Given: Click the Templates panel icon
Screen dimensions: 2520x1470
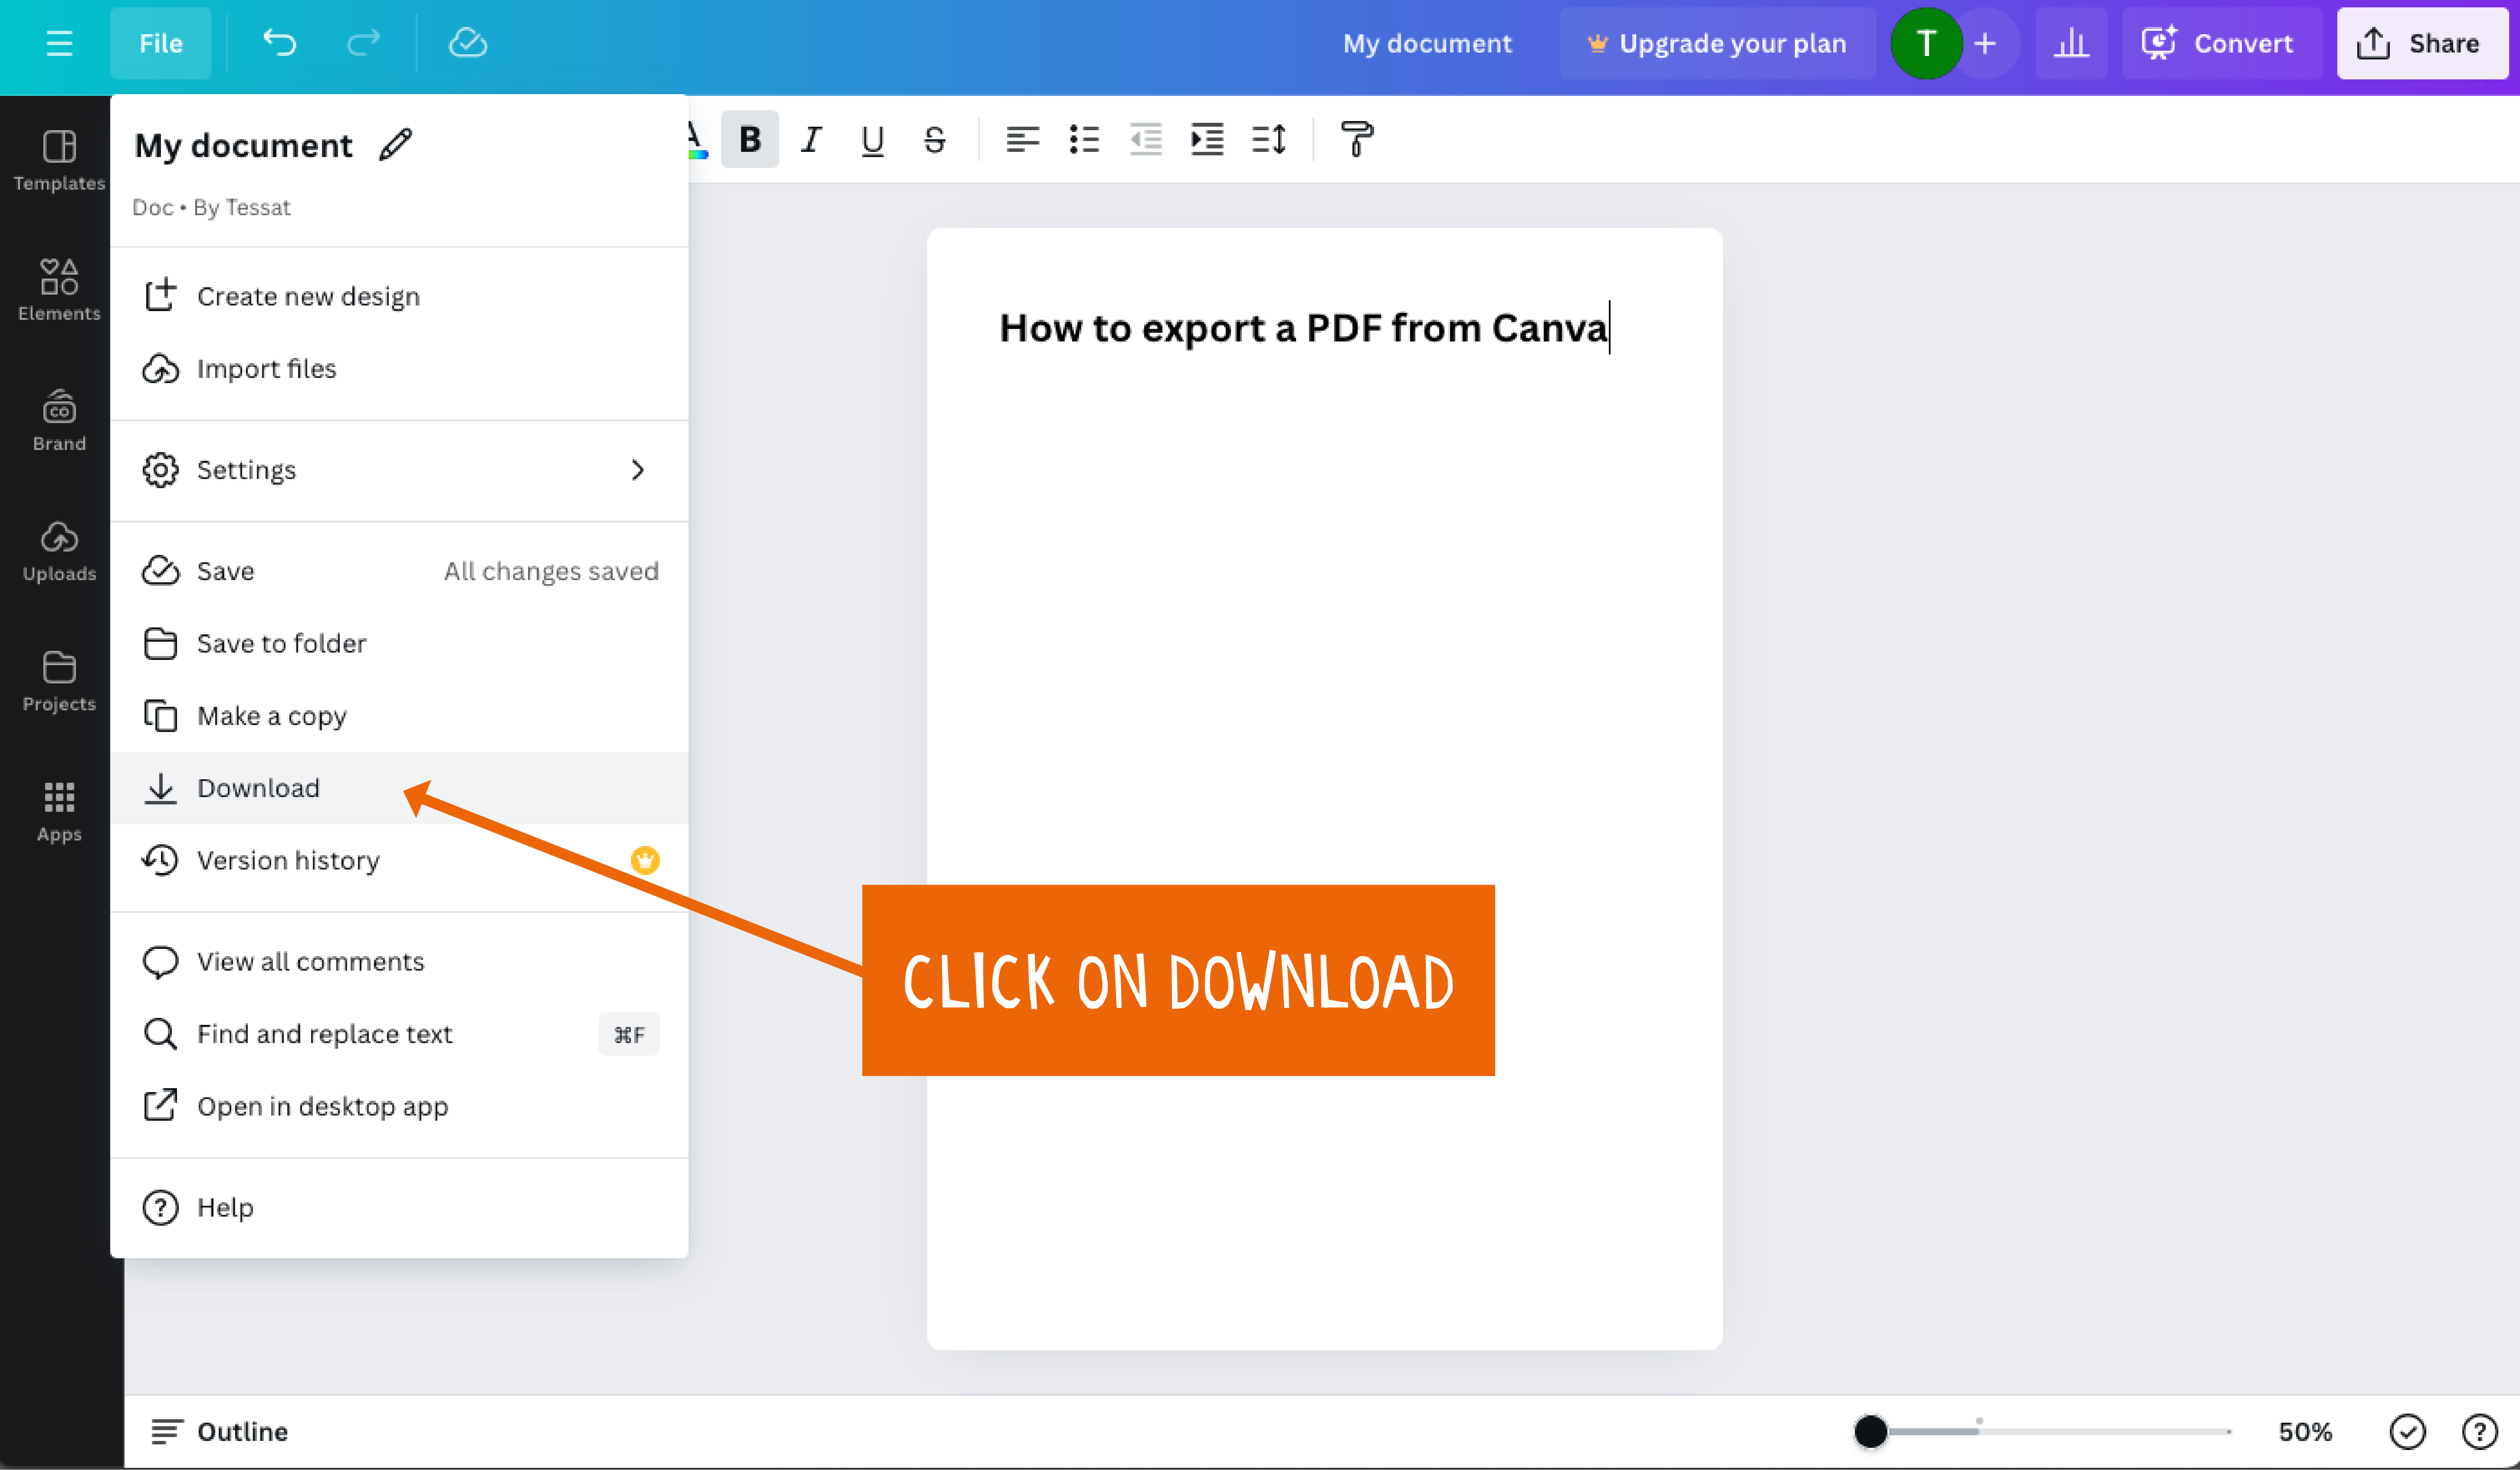Looking at the screenshot, I should (58, 157).
